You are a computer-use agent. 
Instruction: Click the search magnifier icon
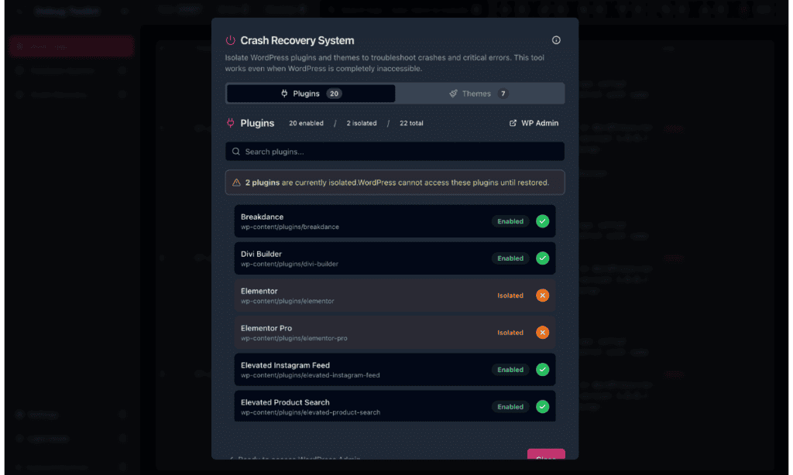click(236, 152)
